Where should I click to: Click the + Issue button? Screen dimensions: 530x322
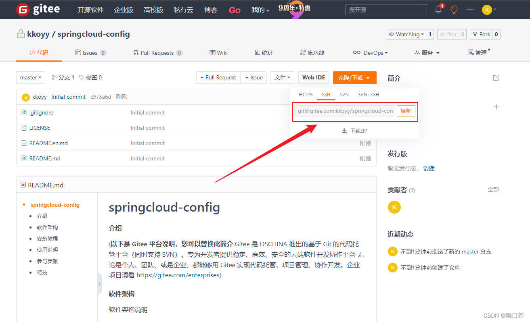coord(254,77)
